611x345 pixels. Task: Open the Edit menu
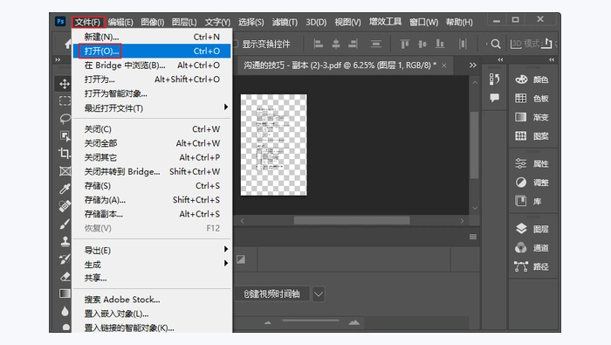(x=120, y=22)
